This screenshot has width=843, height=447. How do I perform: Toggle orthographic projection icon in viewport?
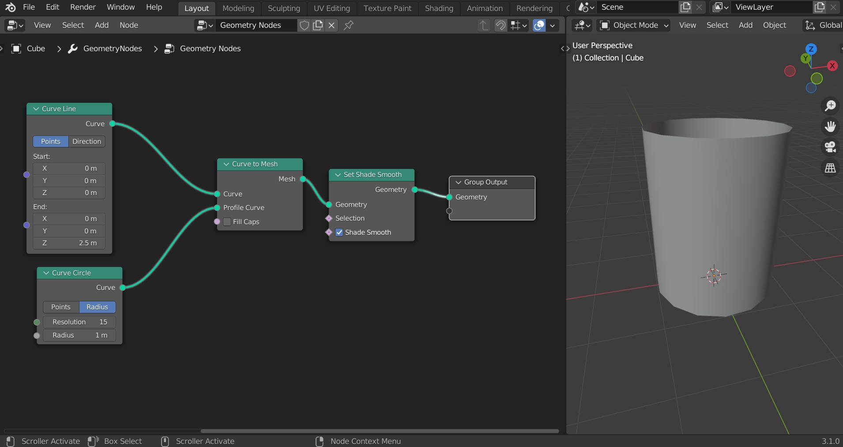click(830, 168)
